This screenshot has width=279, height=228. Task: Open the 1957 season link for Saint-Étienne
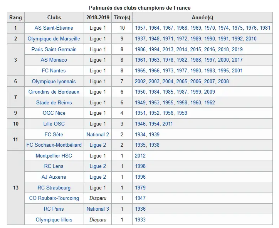pos(140,28)
